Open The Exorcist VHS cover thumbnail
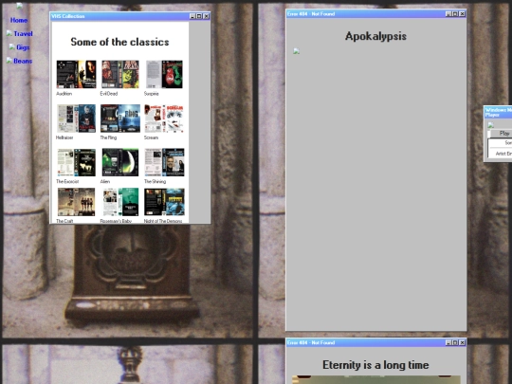The height and width of the screenshot is (384, 512). 76,162
